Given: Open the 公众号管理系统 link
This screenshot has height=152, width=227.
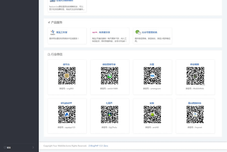Looking at the screenshot, I should pyautogui.click(x=150, y=32).
